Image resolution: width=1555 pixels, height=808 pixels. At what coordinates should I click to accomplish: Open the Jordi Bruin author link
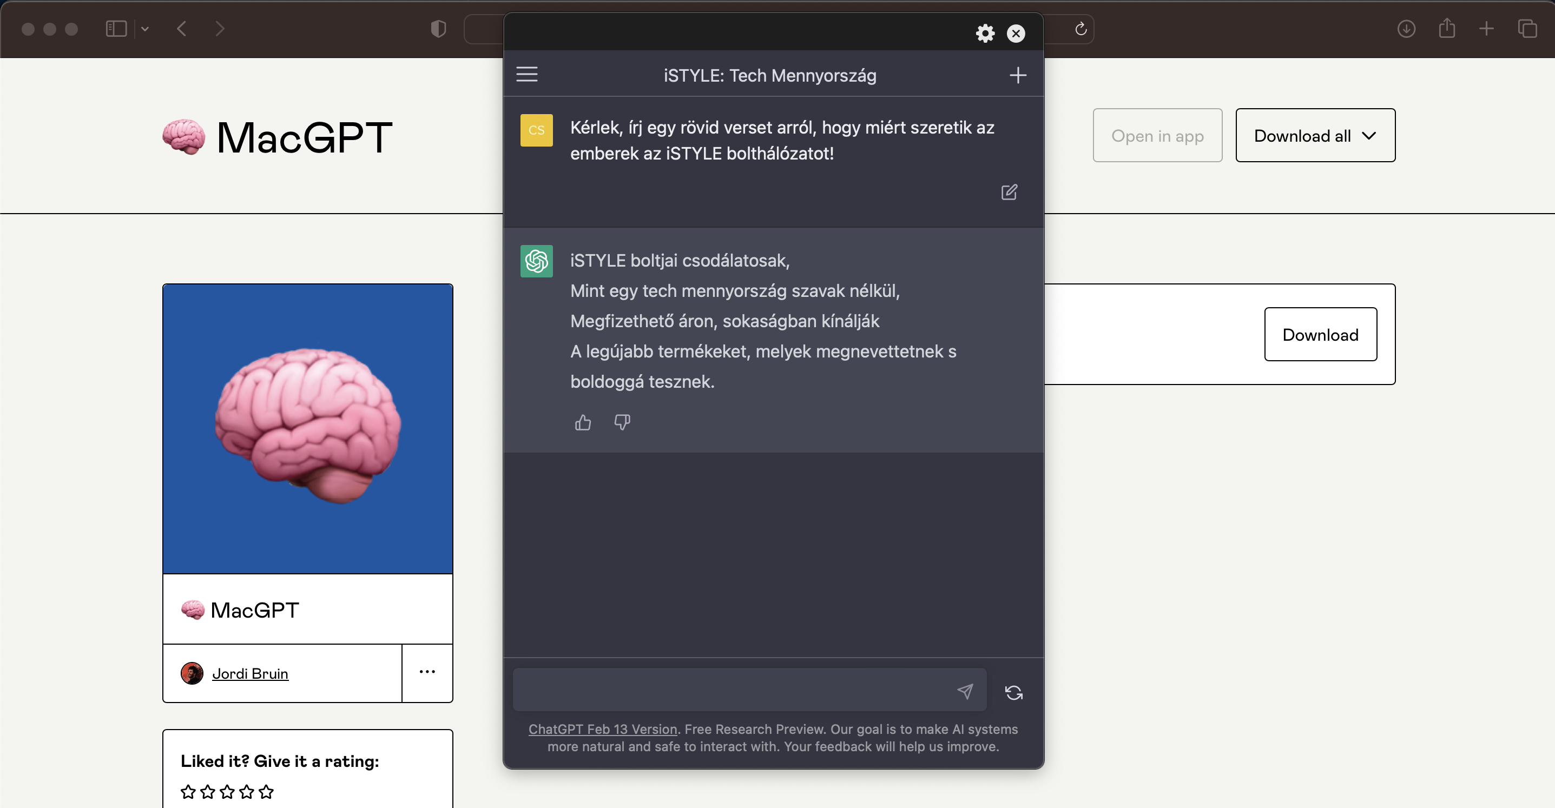point(250,673)
